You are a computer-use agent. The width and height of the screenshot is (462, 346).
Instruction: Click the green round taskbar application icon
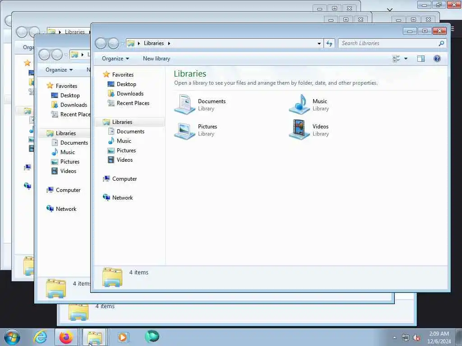click(152, 337)
